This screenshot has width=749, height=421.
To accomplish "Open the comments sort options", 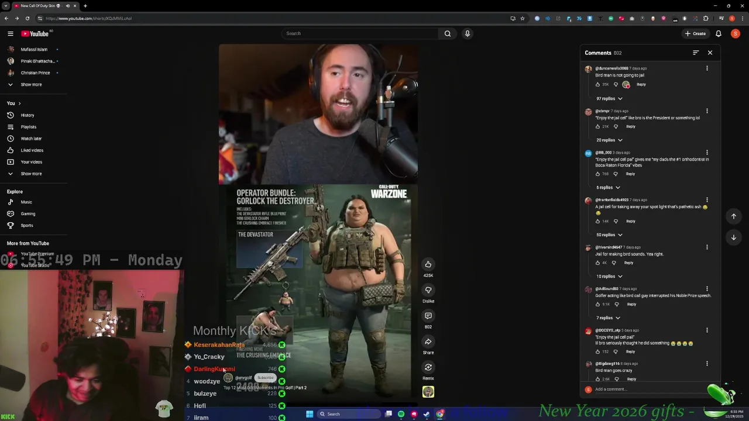I will pyautogui.click(x=696, y=53).
